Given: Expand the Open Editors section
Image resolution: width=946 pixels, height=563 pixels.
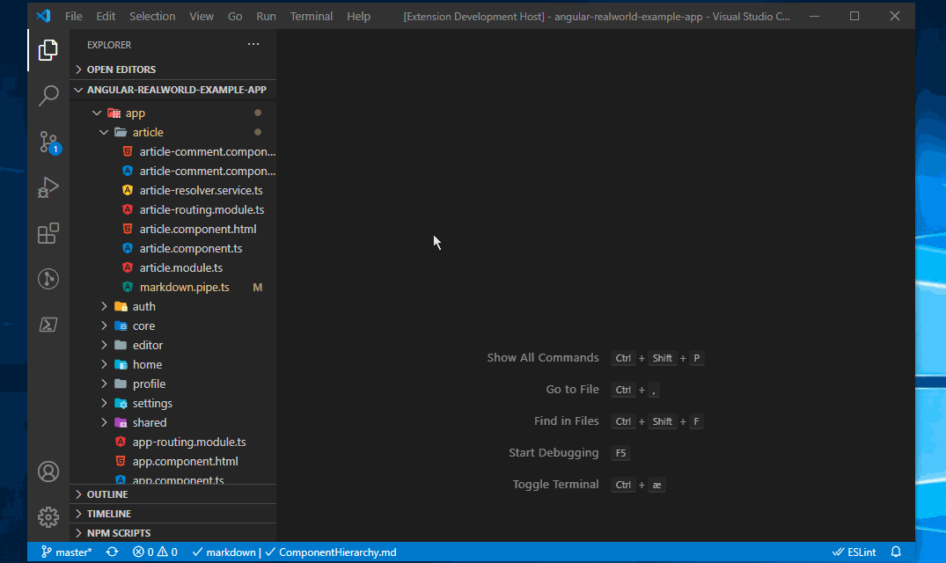Looking at the screenshot, I should [x=121, y=69].
